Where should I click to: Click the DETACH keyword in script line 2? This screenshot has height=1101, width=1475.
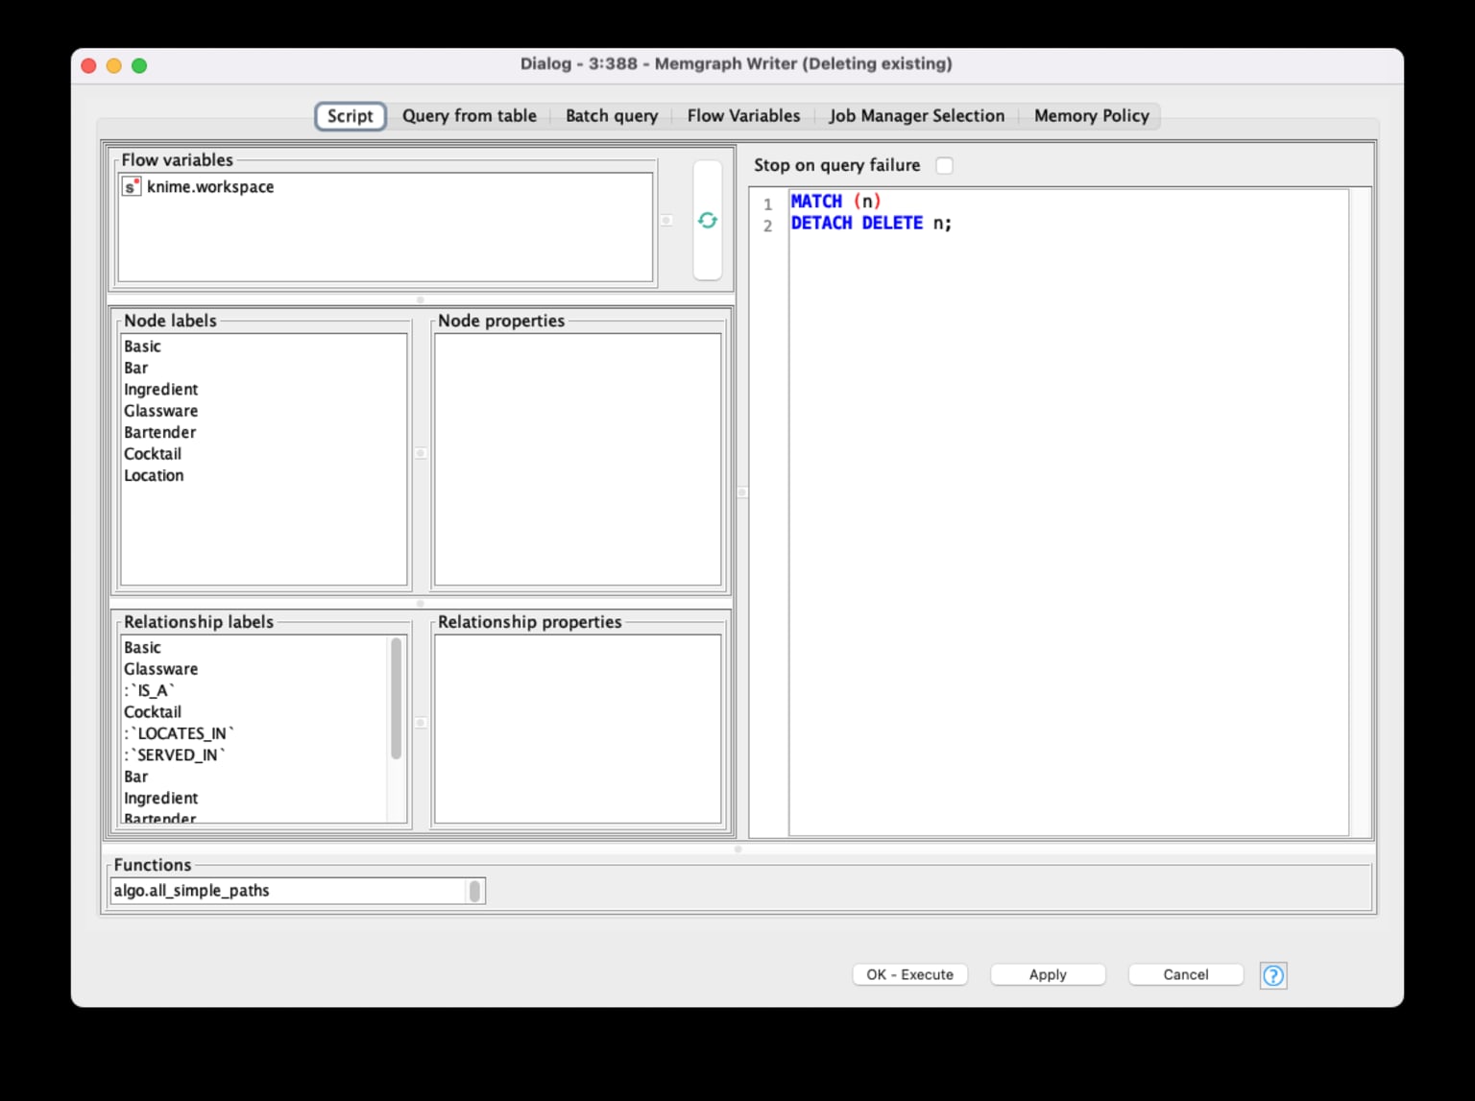822,223
